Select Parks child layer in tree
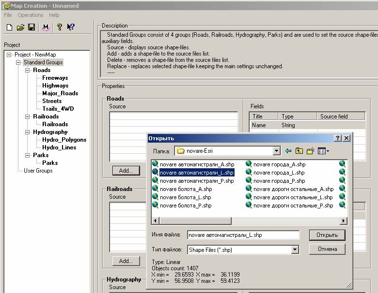Image resolution: width=378 pixels, height=293 pixels. [50, 163]
